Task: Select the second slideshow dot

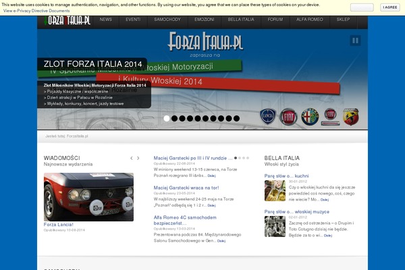Action: pos(175,118)
